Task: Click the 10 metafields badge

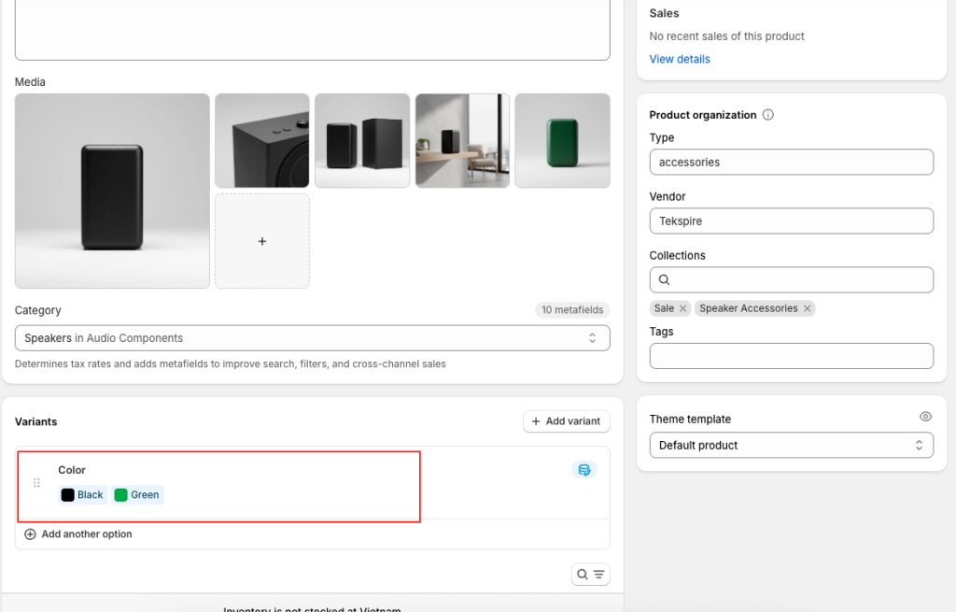Action: click(572, 310)
